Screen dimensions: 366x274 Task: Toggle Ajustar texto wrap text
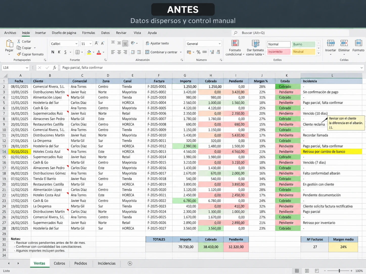click(157, 43)
